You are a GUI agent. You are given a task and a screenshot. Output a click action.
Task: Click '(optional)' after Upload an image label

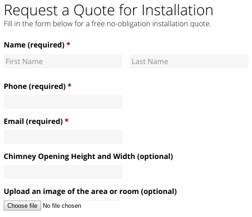click(x=159, y=192)
